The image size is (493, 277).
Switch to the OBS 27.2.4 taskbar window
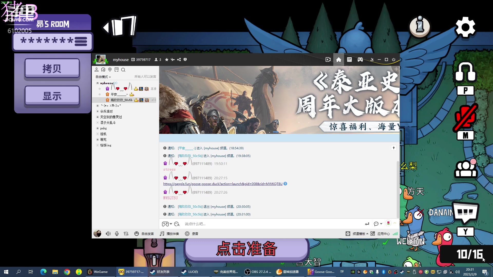pos(258,272)
